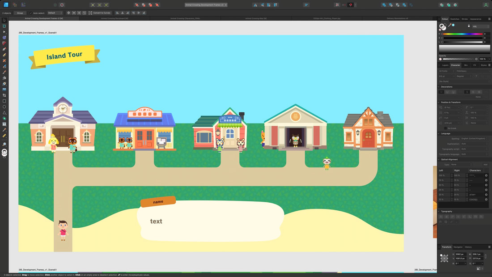Image resolution: width=492 pixels, height=277 pixels.
Task: Toggle the no-fill opacity icon
Action: [440, 59]
